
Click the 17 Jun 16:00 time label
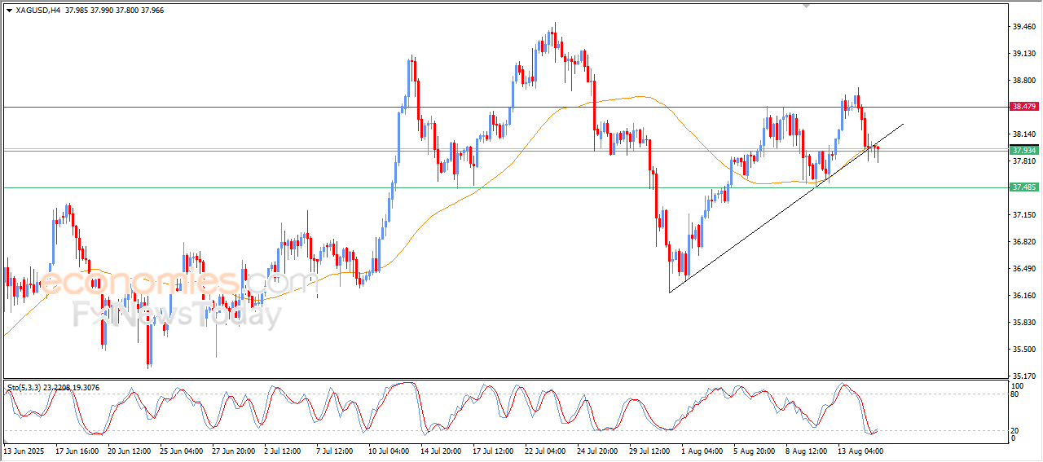click(x=77, y=450)
